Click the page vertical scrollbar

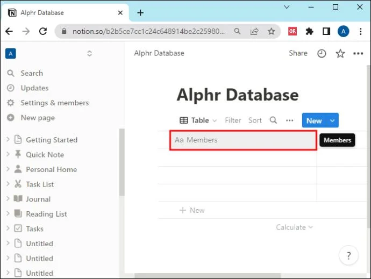tap(368, 147)
